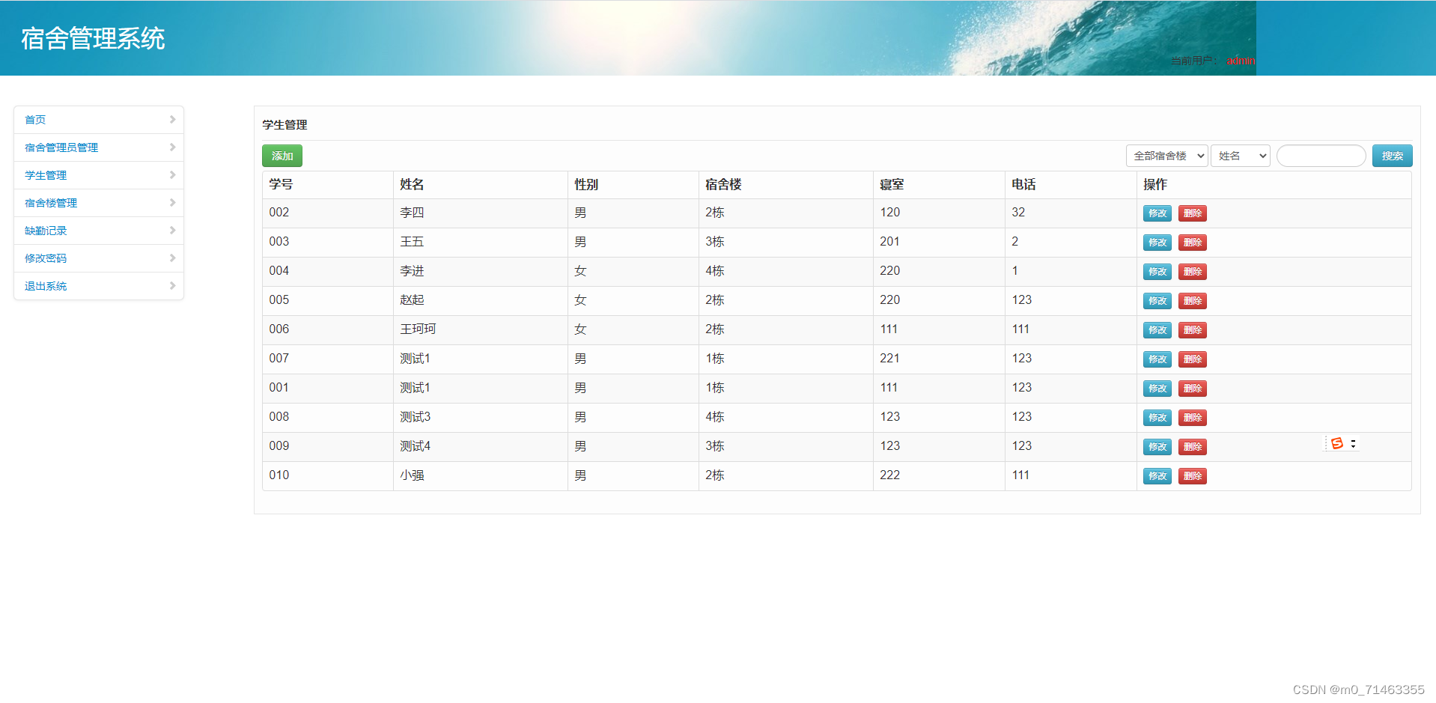Click the blue 搜索 button

[x=1391, y=156]
